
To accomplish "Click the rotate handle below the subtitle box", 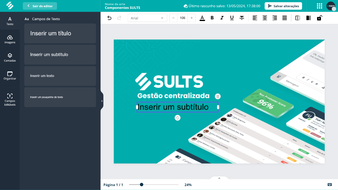I will point(178,118).
